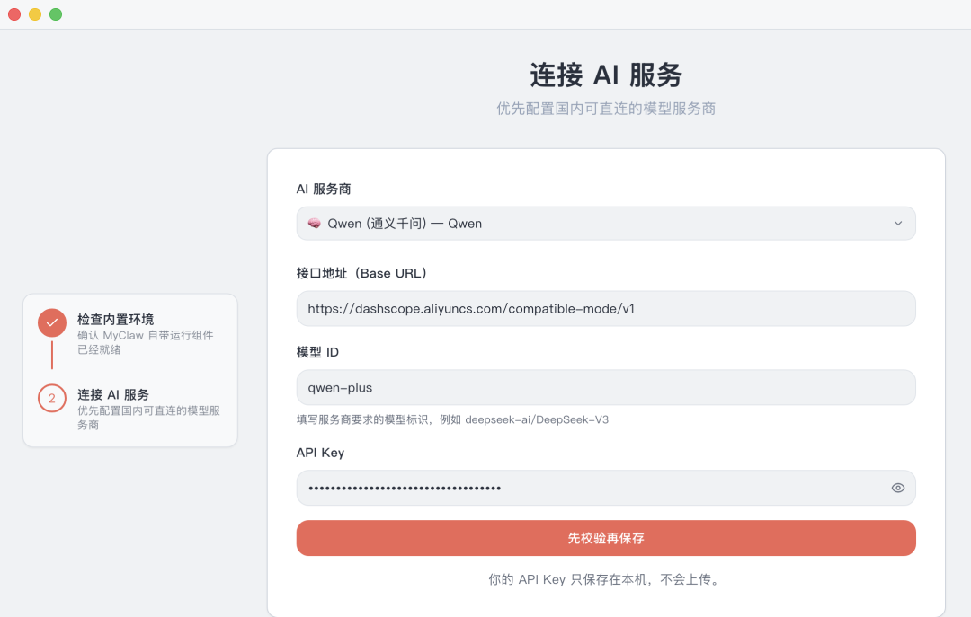
Task: Select the 连接 AI 服务 step item
Action: click(x=130, y=409)
